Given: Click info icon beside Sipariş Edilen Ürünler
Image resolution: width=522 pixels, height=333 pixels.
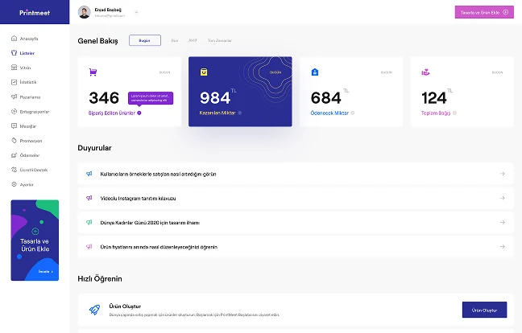Looking at the screenshot, I should click(x=139, y=113).
